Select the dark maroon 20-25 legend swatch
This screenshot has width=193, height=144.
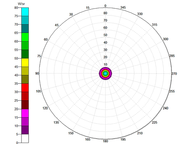[25, 105]
